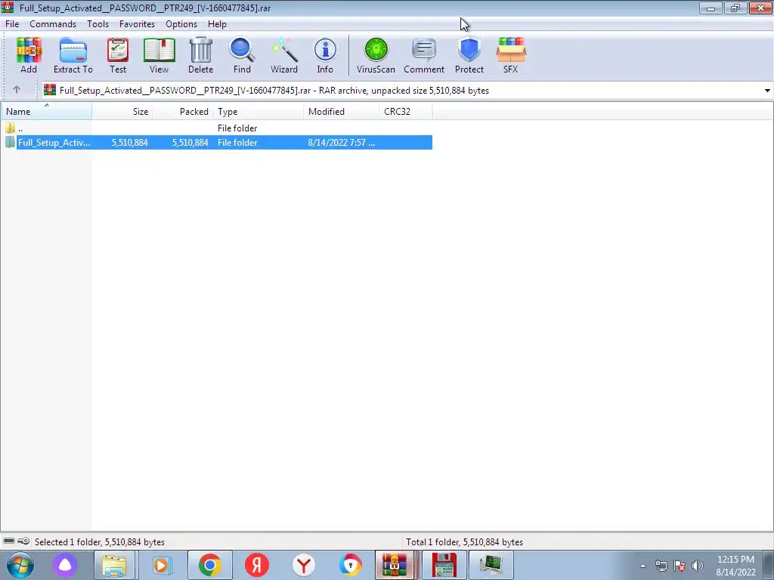This screenshot has height=580, width=774.
Task: Open Windows Explorer from taskbar
Action: [115, 565]
